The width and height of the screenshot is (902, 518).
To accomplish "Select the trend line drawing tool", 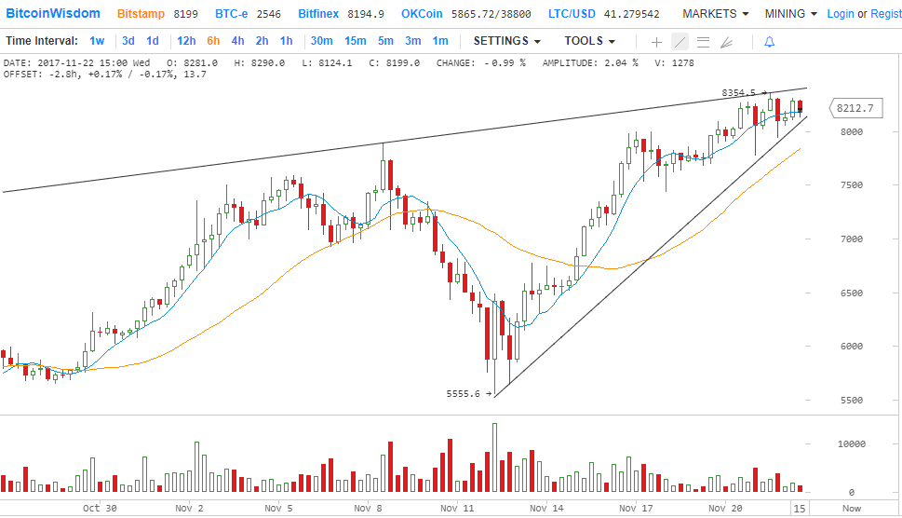I will (x=680, y=42).
